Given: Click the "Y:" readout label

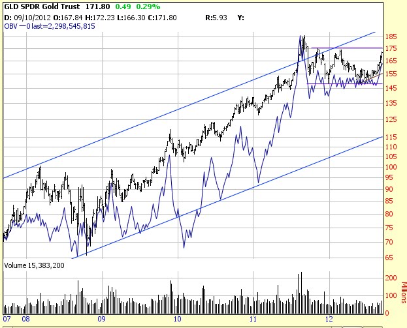Looking at the screenshot, I should click(240, 18).
